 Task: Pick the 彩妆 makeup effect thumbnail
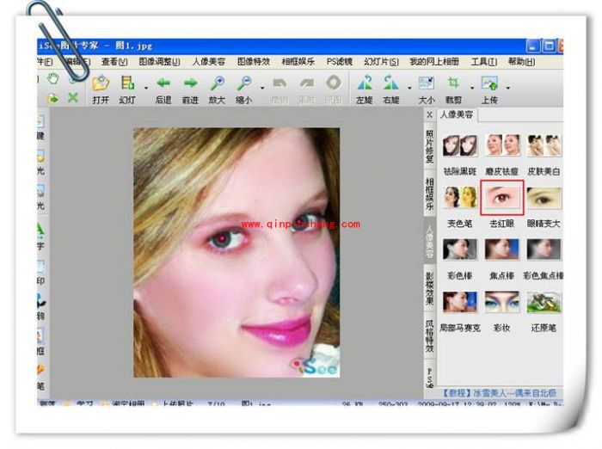point(502,301)
